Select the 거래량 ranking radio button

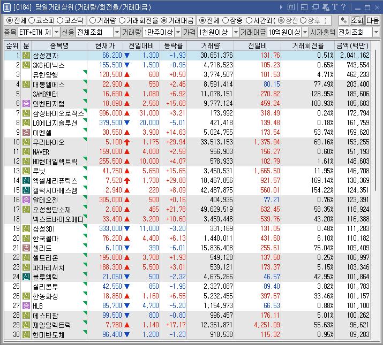pos(93,20)
